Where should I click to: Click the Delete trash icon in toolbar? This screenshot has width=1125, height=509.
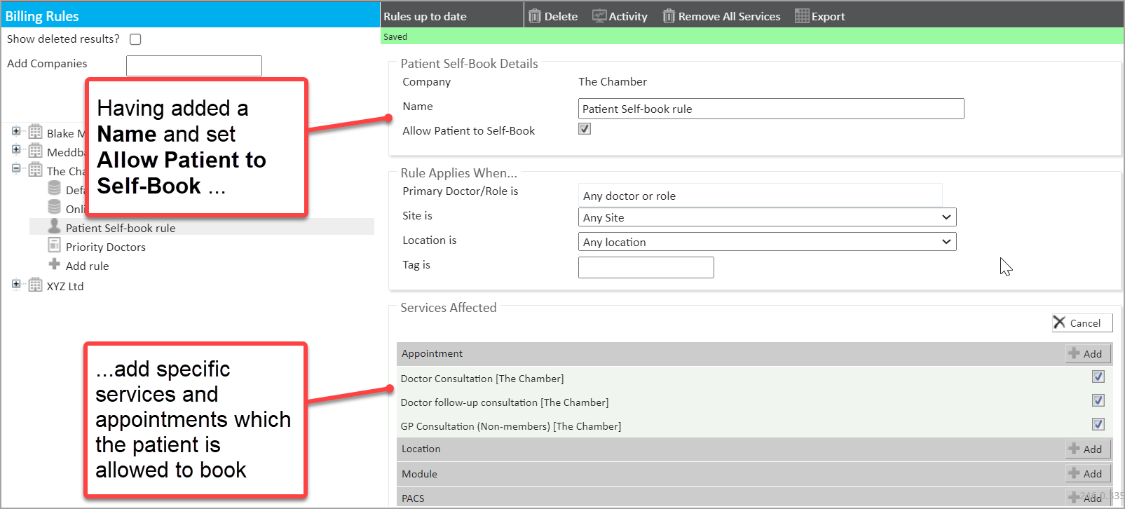tap(535, 16)
